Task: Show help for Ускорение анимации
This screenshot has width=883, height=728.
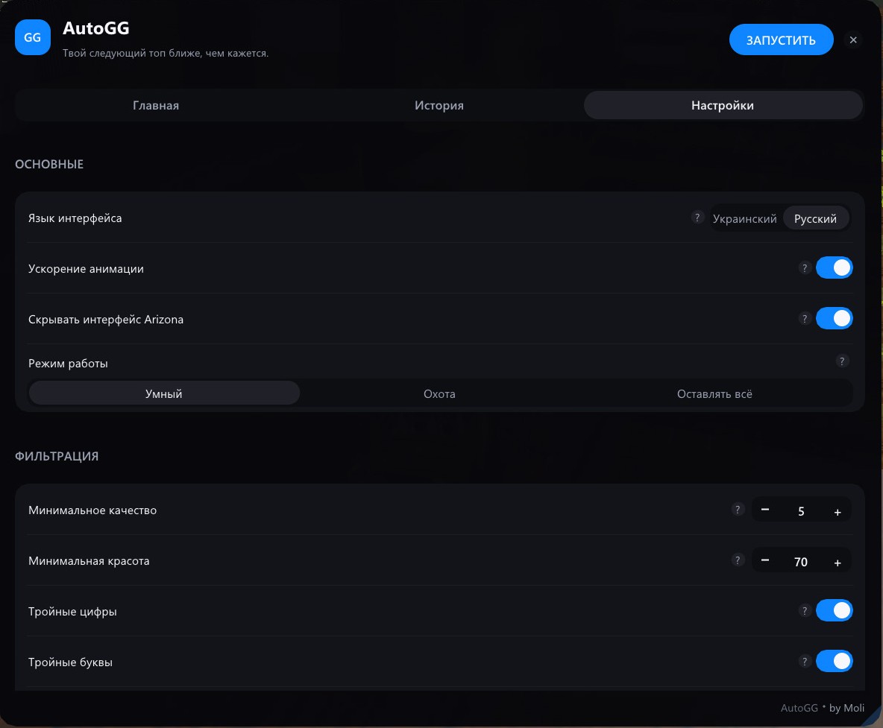Action: click(x=804, y=268)
